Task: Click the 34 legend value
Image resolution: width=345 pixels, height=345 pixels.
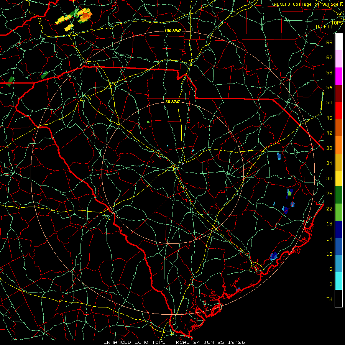Action: click(329, 163)
